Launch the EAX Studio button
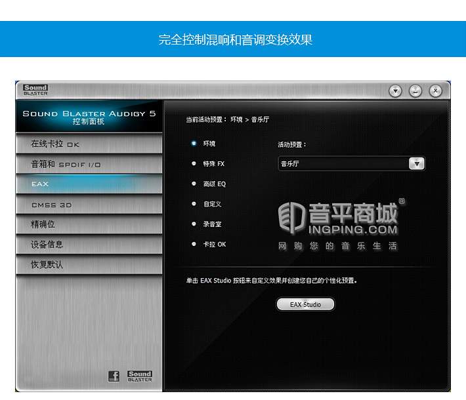 tap(305, 304)
